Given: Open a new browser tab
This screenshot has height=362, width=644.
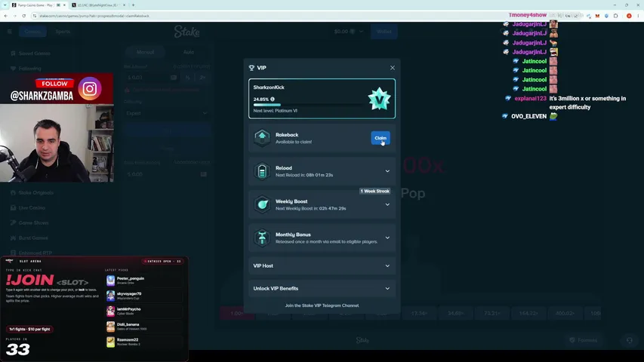Looking at the screenshot, I should (133, 5).
